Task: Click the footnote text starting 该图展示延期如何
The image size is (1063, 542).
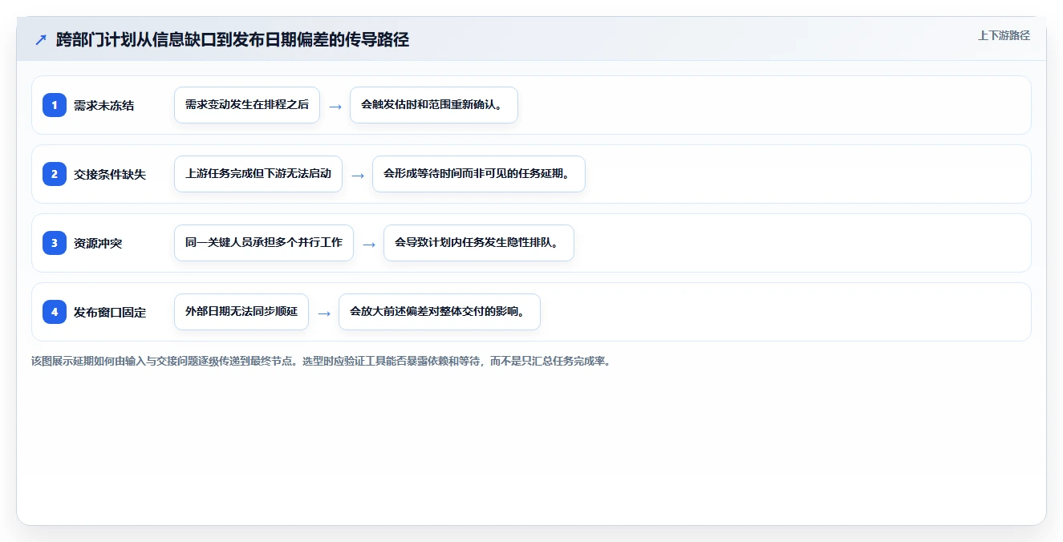Action: [321, 362]
